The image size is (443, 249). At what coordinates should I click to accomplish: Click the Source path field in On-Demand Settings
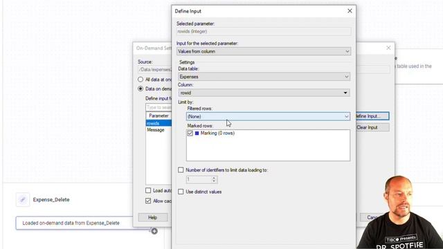point(155,69)
